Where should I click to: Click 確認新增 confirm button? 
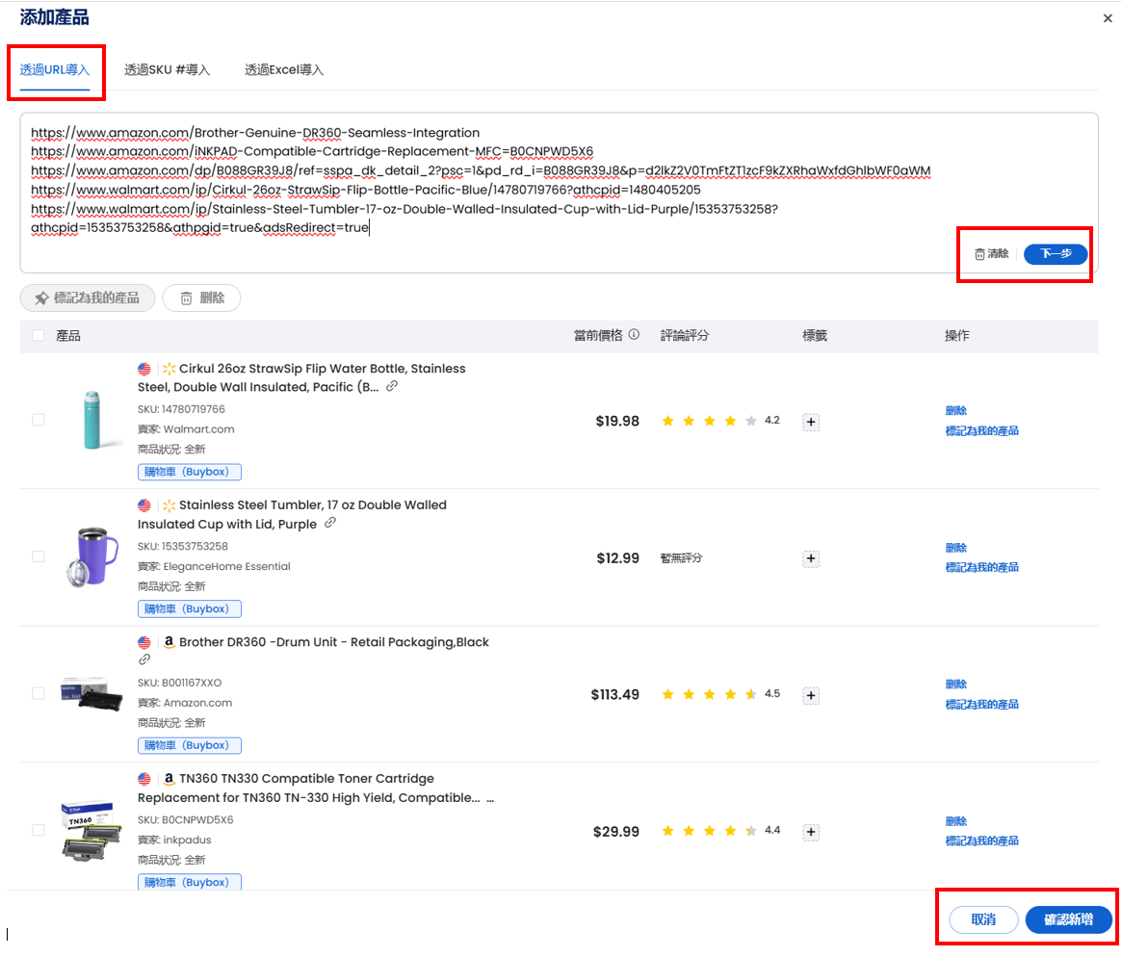(1069, 919)
